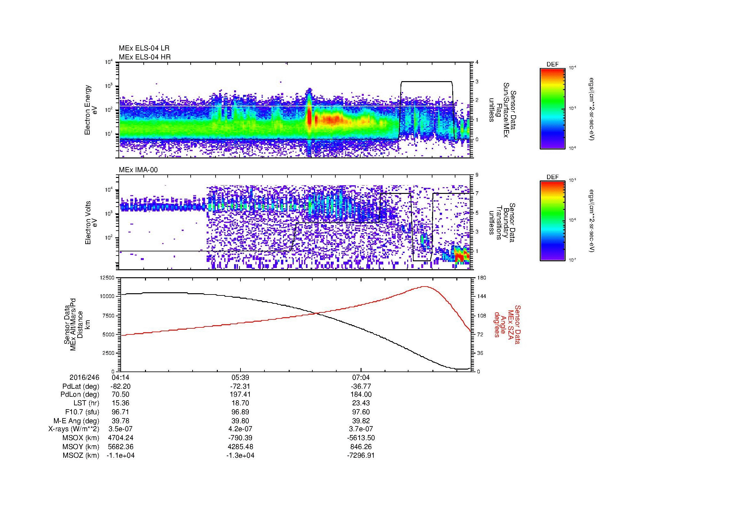Click the M-E Ang value 39.82

361,421
